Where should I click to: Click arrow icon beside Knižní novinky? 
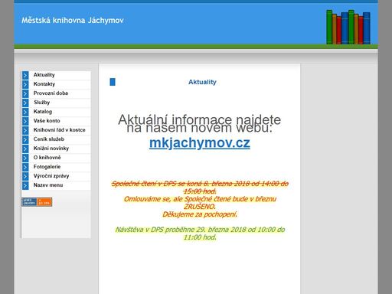tap(25, 149)
